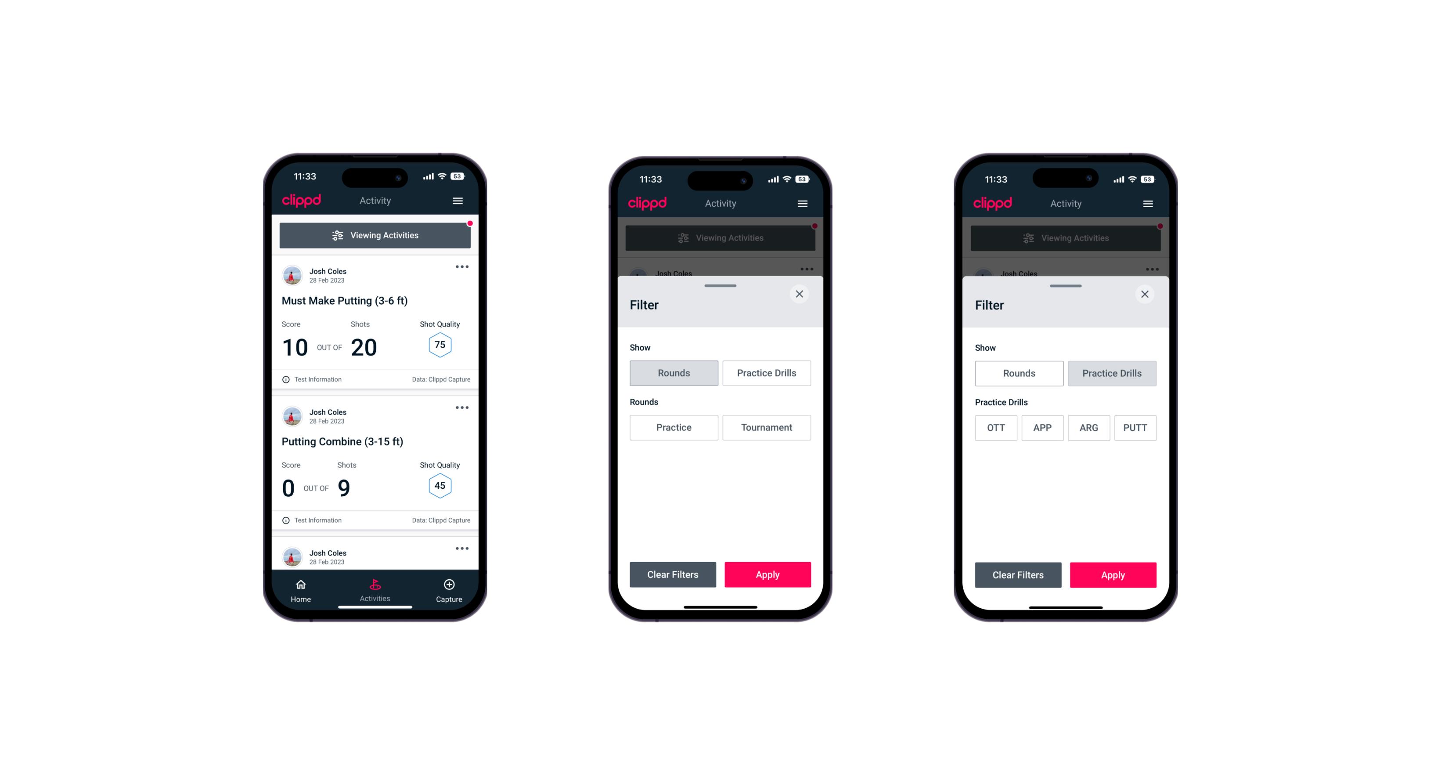Tap the red notification dot on filter bar
The image size is (1441, 775).
(x=470, y=223)
